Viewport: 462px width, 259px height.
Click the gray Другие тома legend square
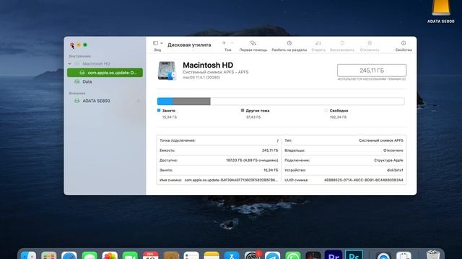(x=243, y=110)
